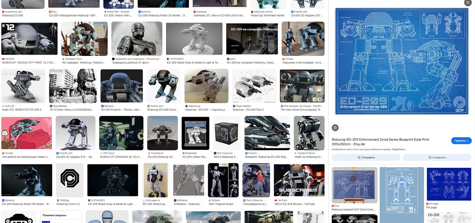Image resolution: width=475 pixels, height=223 pixels.
Task: Open the Cults 3D 'Файл STL ROBOCOP ED 209' thumbnail
Action: click(23, 86)
